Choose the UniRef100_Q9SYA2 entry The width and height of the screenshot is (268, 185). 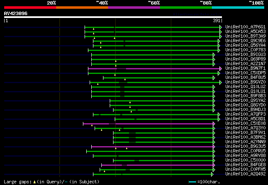(245, 101)
